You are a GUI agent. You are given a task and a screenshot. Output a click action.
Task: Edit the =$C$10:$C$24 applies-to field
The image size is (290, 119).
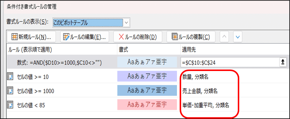pyautogui.click(x=230, y=63)
